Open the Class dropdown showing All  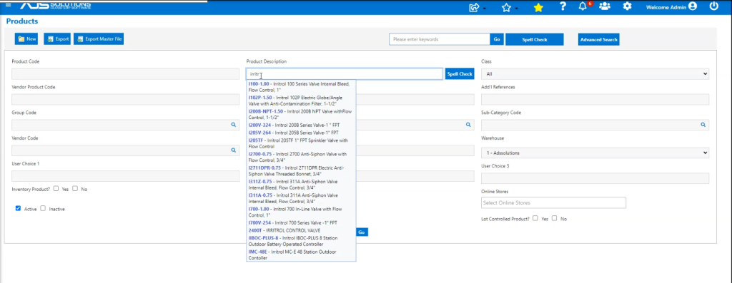(595, 74)
